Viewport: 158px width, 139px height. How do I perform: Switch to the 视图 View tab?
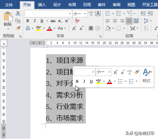point(131,5)
